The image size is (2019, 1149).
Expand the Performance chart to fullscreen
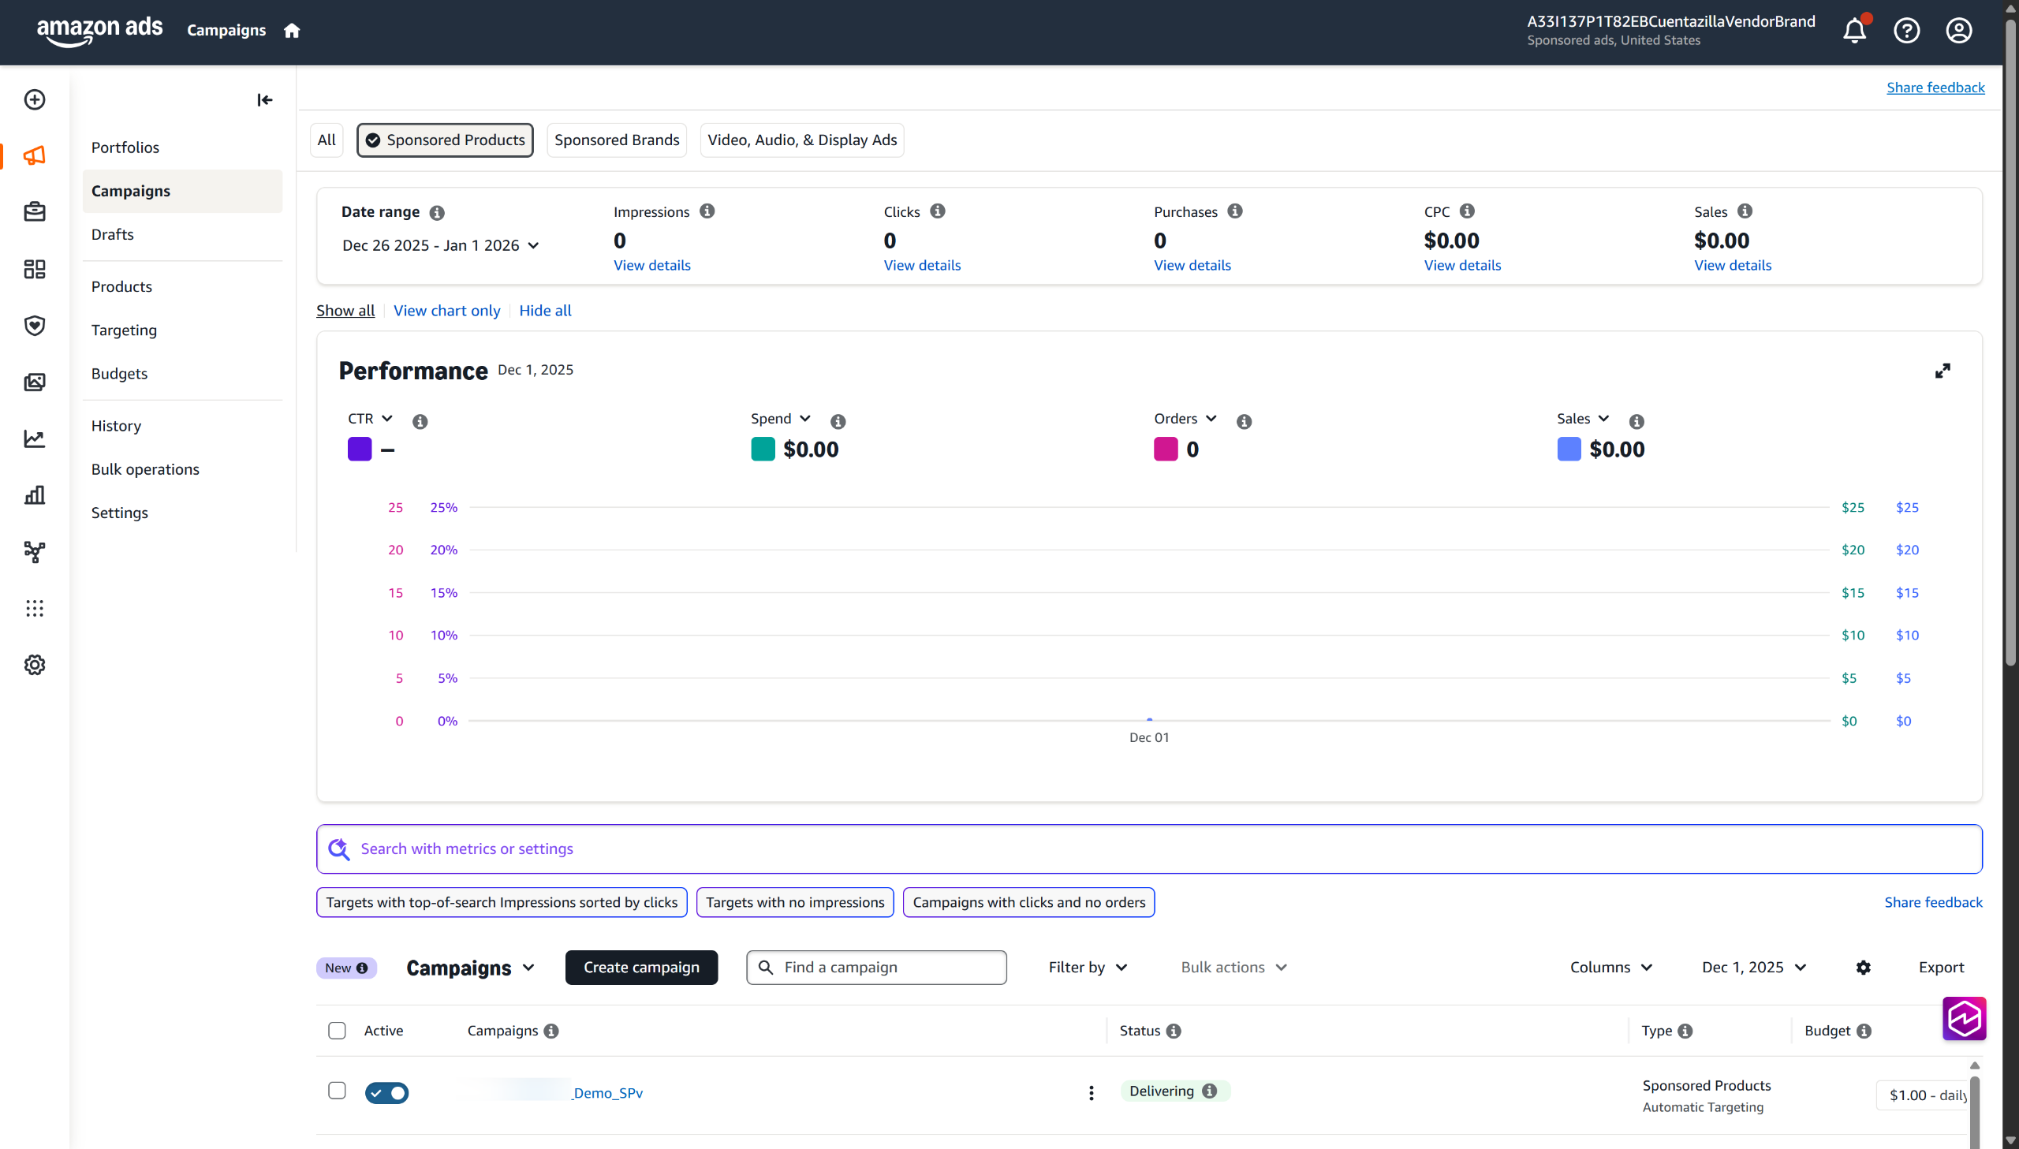click(1942, 371)
